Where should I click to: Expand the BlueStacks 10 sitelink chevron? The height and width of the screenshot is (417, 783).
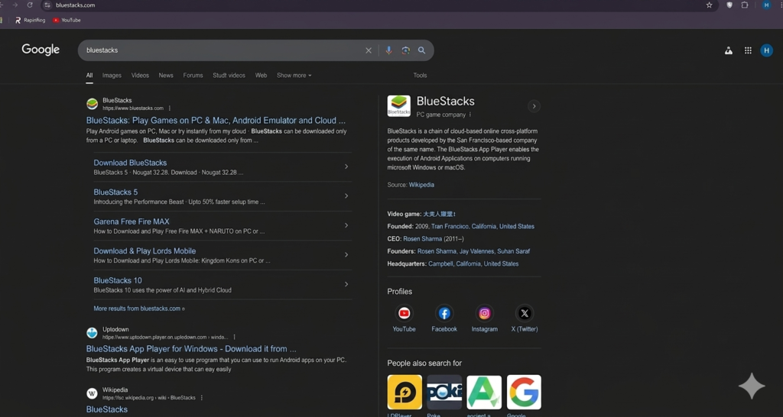[346, 284]
